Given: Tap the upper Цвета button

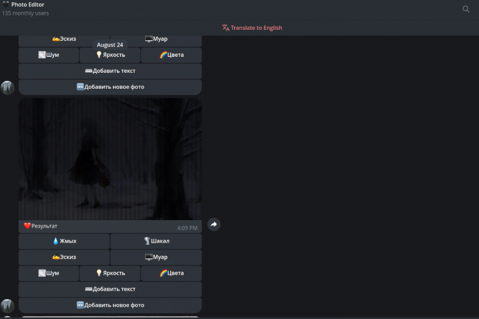Looking at the screenshot, I should 171,55.
